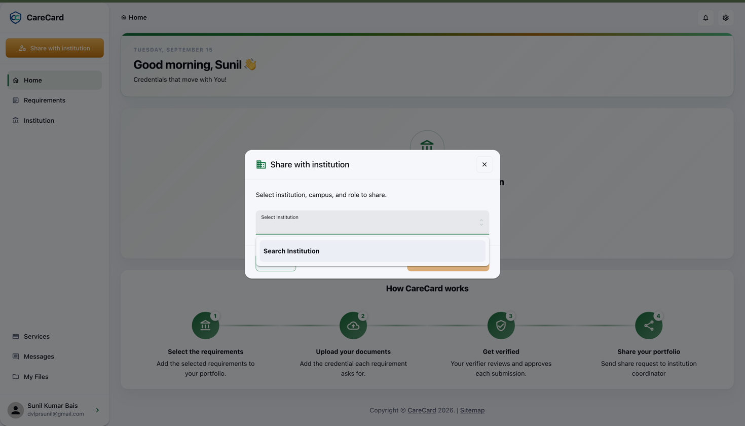Screen dimensions: 745x426
Task: Click the Share with institution sidebar button
Action: (55, 48)
